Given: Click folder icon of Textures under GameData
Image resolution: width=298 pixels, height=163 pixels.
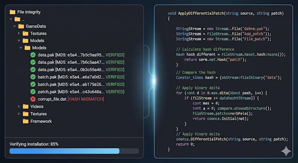Looking at the screenshot, I should pyautogui.click(x=25, y=33).
